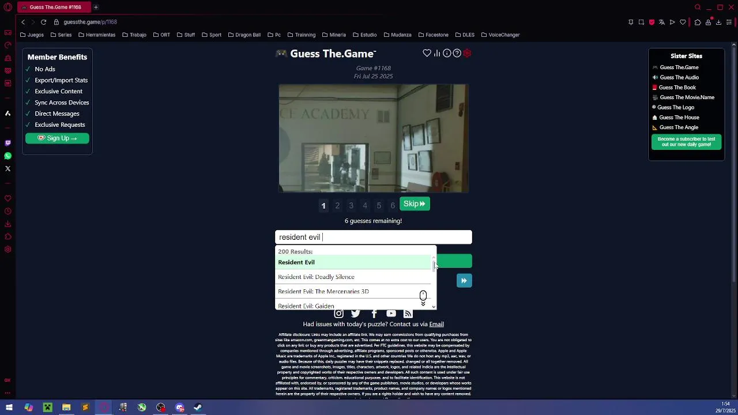Open Twitch in the Opera sidebar
The width and height of the screenshot is (738, 415).
[7, 143]
